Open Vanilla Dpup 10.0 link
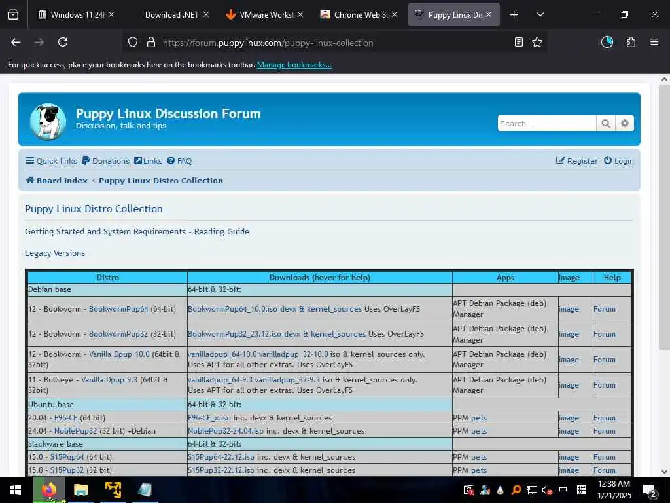This screenshot has width=670, height=503. pyautogui.click(x=119, y=354)
